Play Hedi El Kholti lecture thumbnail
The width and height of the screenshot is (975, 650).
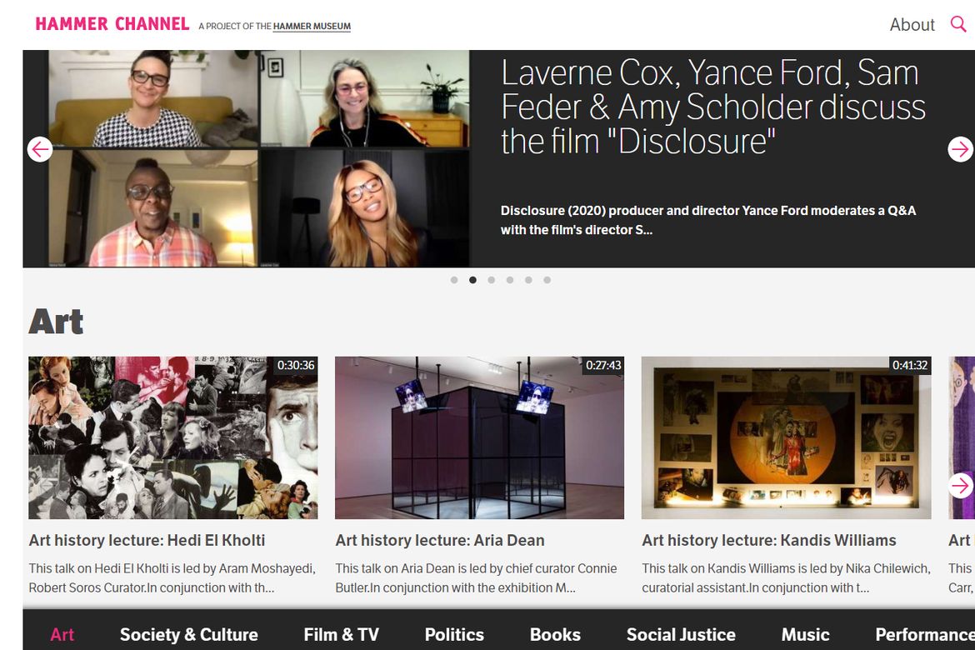pos(172,437)
